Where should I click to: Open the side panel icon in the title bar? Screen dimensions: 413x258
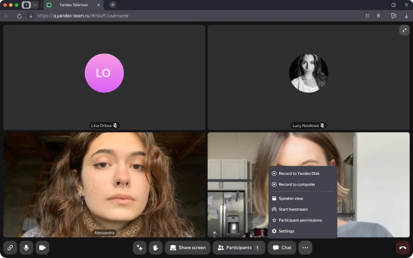coord(393,4)
